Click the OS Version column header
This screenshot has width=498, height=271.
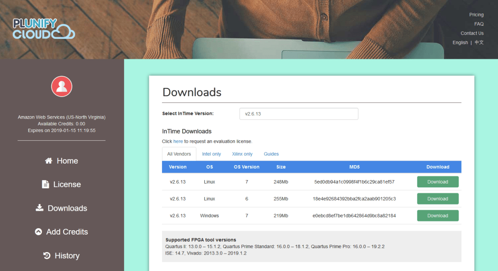tap(247, 167)
